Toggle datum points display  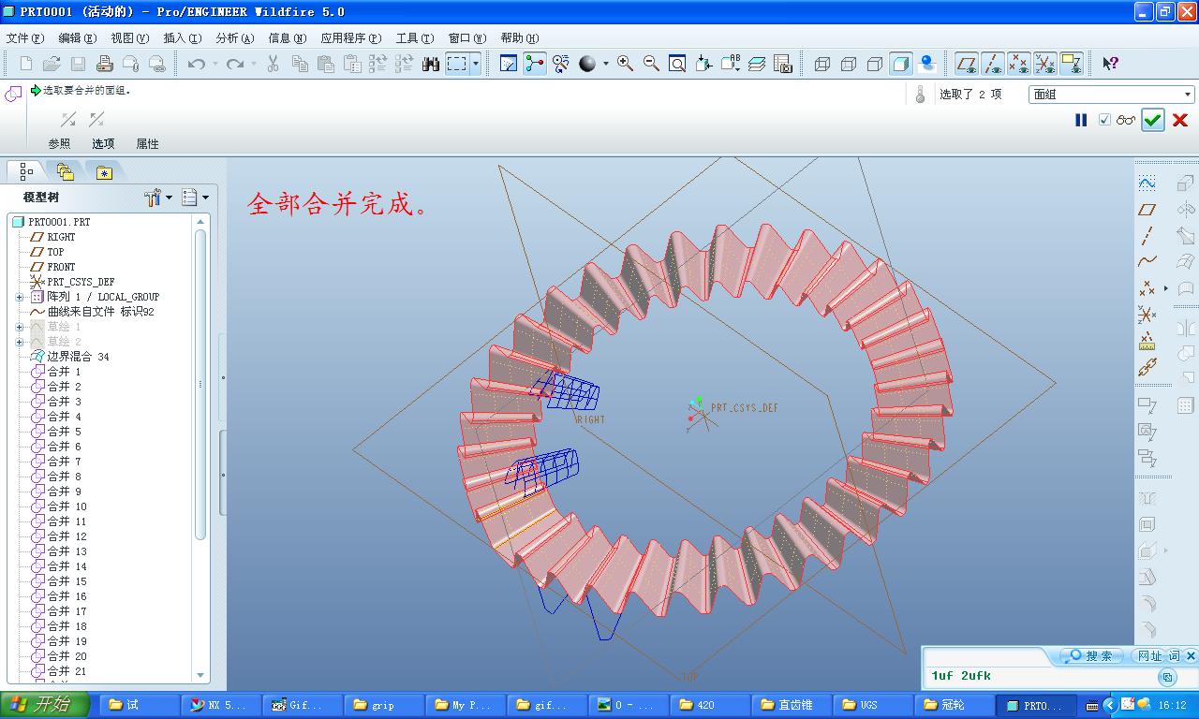[1019, 64]
